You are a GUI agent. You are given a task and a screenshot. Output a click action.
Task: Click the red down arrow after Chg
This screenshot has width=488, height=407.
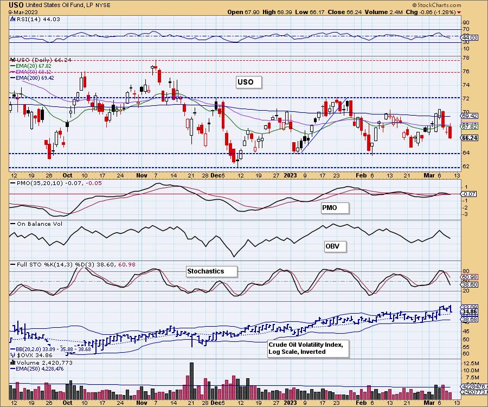(459, 12)
